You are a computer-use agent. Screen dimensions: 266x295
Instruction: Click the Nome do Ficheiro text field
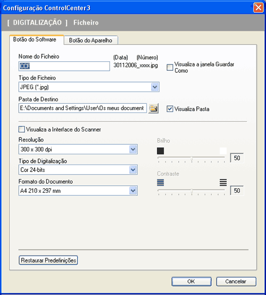click(x=64, y=66)
